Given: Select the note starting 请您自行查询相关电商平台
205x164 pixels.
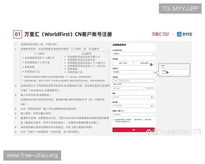Looking at the screenshot, I should 57,77.
